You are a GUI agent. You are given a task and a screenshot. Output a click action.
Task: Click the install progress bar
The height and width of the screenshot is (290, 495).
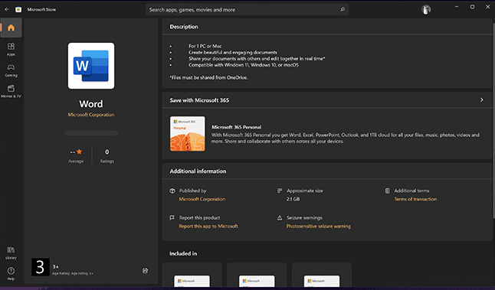(x=91, y=133)
